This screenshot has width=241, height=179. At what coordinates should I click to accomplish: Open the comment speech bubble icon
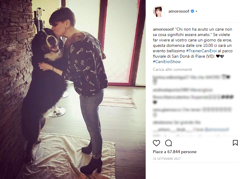(168, 143)
